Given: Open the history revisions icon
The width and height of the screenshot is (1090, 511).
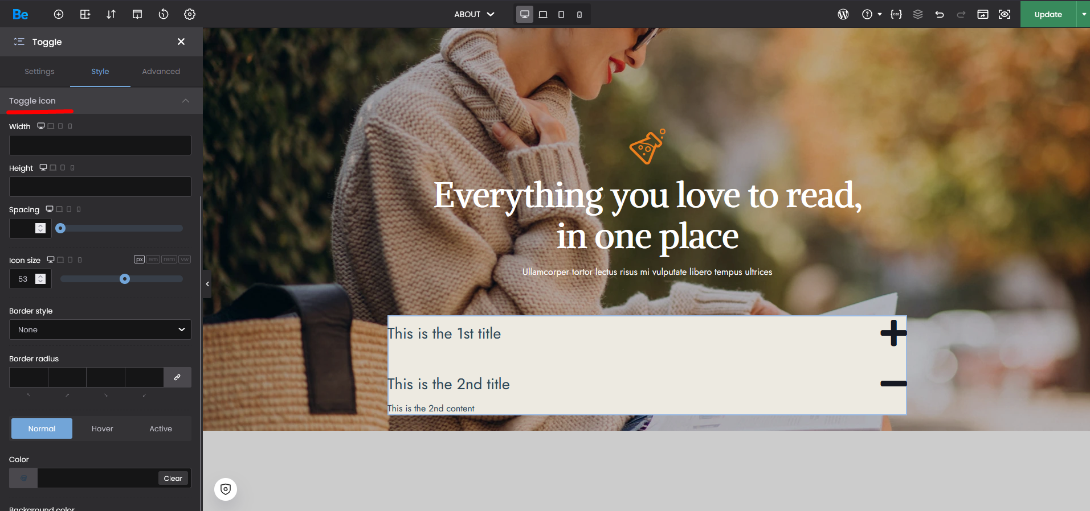Looking at the screenshot, I should pos(164,14).
